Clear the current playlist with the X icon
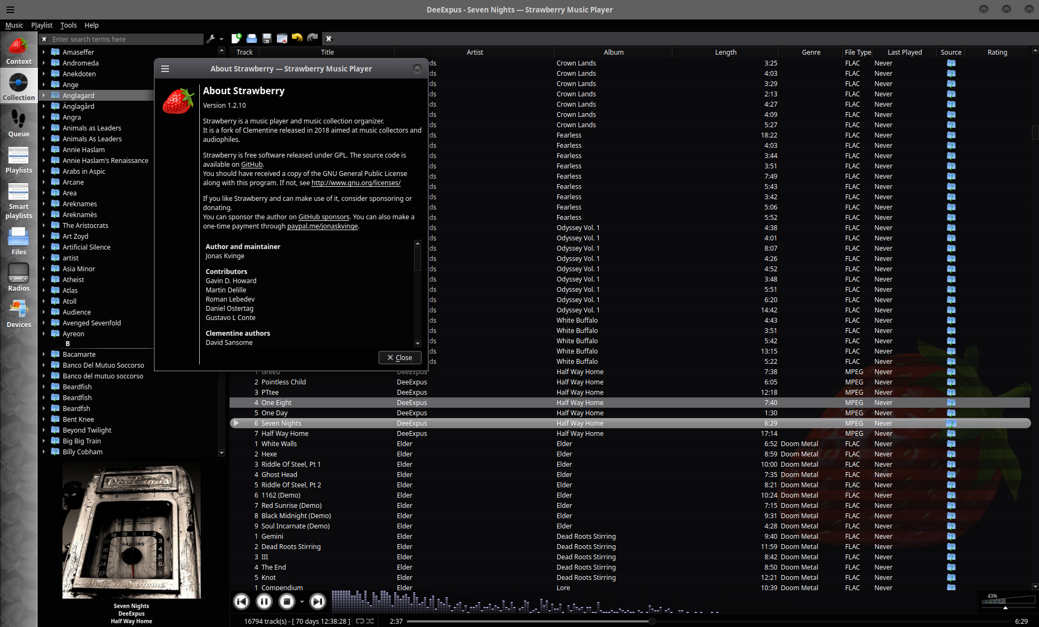The image size is (1039, 627). (329, 38)
